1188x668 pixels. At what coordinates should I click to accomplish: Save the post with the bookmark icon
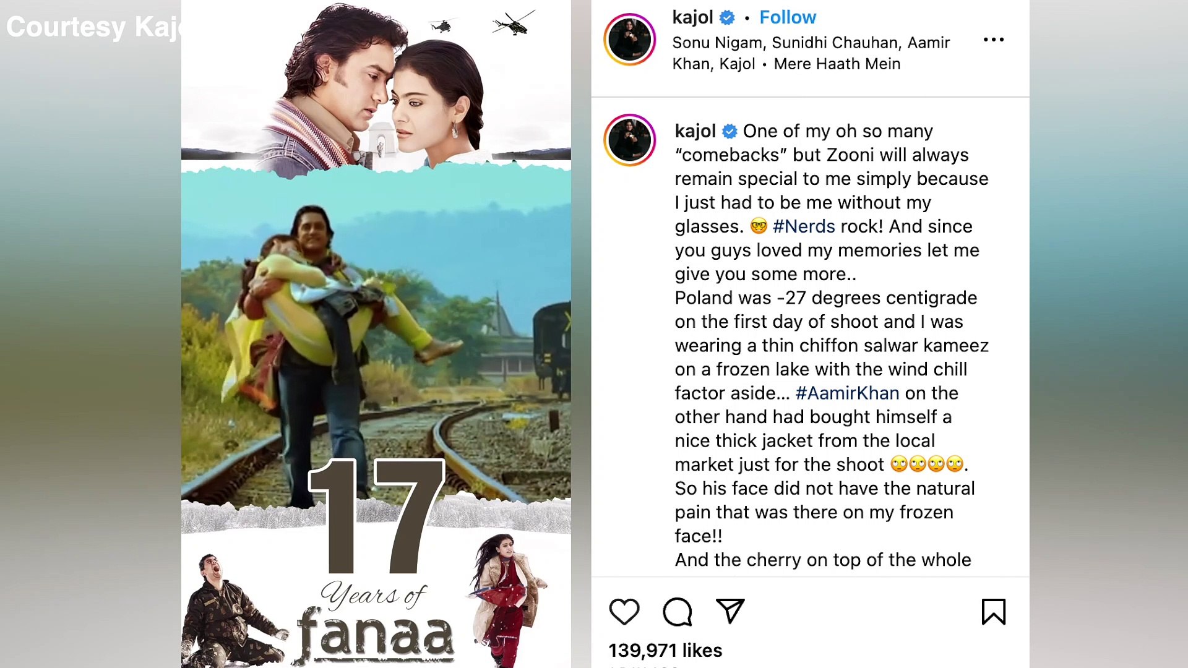(x=993, y=612)
